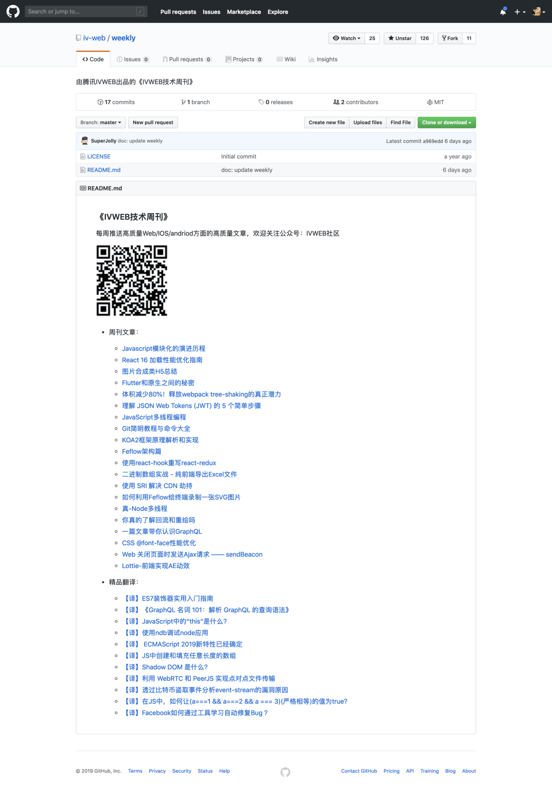Go to Explore

pos(278,12)
